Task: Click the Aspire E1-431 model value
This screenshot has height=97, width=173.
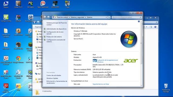Action: point(97,57)
